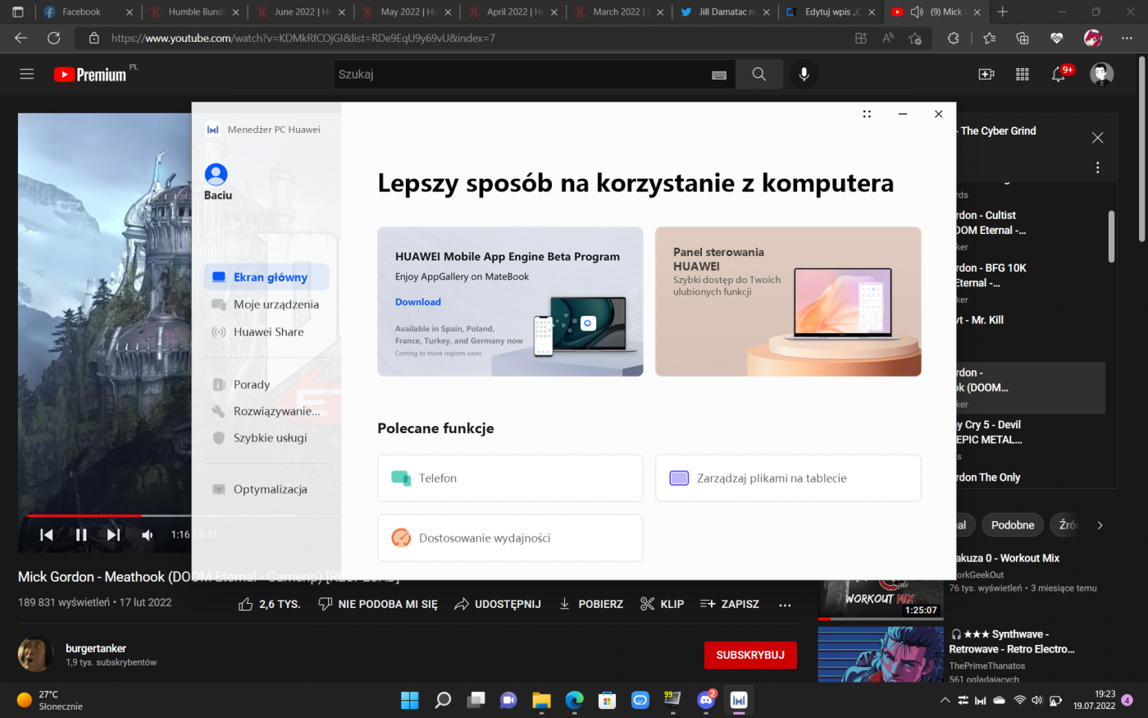Advance filter chips with right arrow

point(1100,525)
